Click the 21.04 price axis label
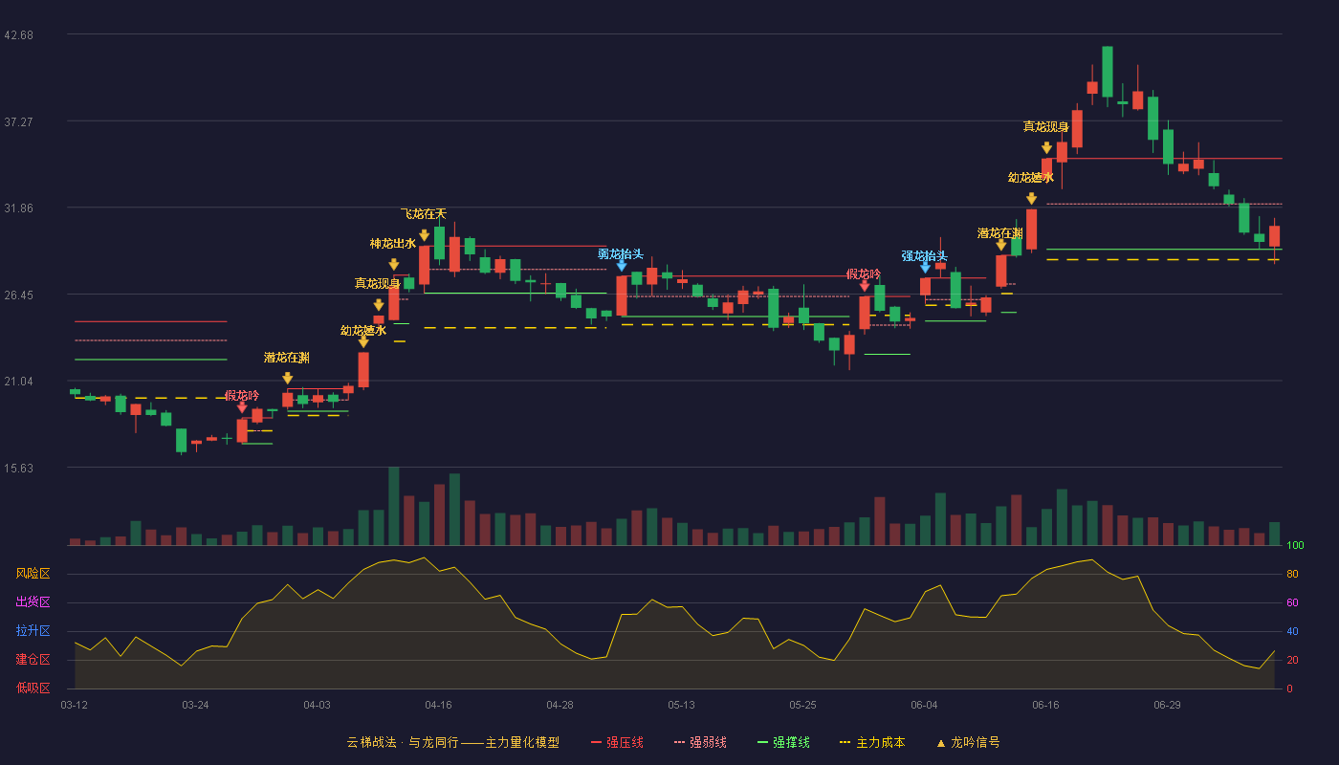 pos(18,382)
